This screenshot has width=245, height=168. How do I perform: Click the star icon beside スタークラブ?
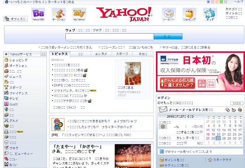(x=210, y=160)
